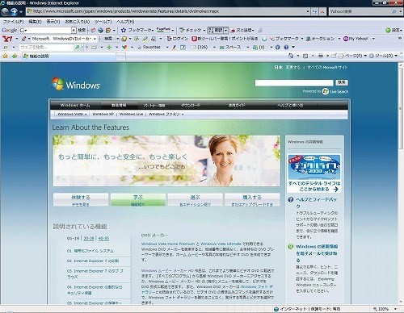Open the dropdown arrow beside 翻訳 button
Screen dimensions: 404x313
[226, 30]
